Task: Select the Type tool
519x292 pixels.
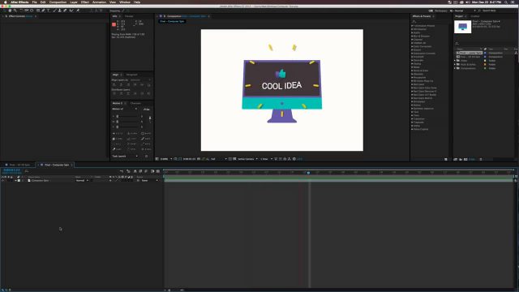Action: [x=49, y=11]
